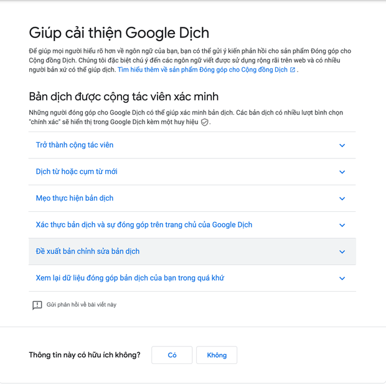Click Tìm hiểu thêm về sản phẩm Đóng góp link

click(x=202, y=70)
